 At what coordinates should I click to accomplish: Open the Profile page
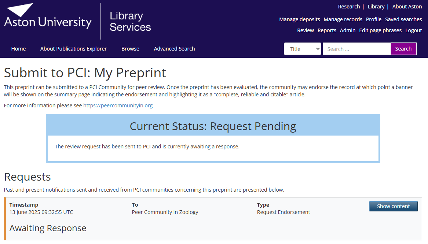pos(374,19)
